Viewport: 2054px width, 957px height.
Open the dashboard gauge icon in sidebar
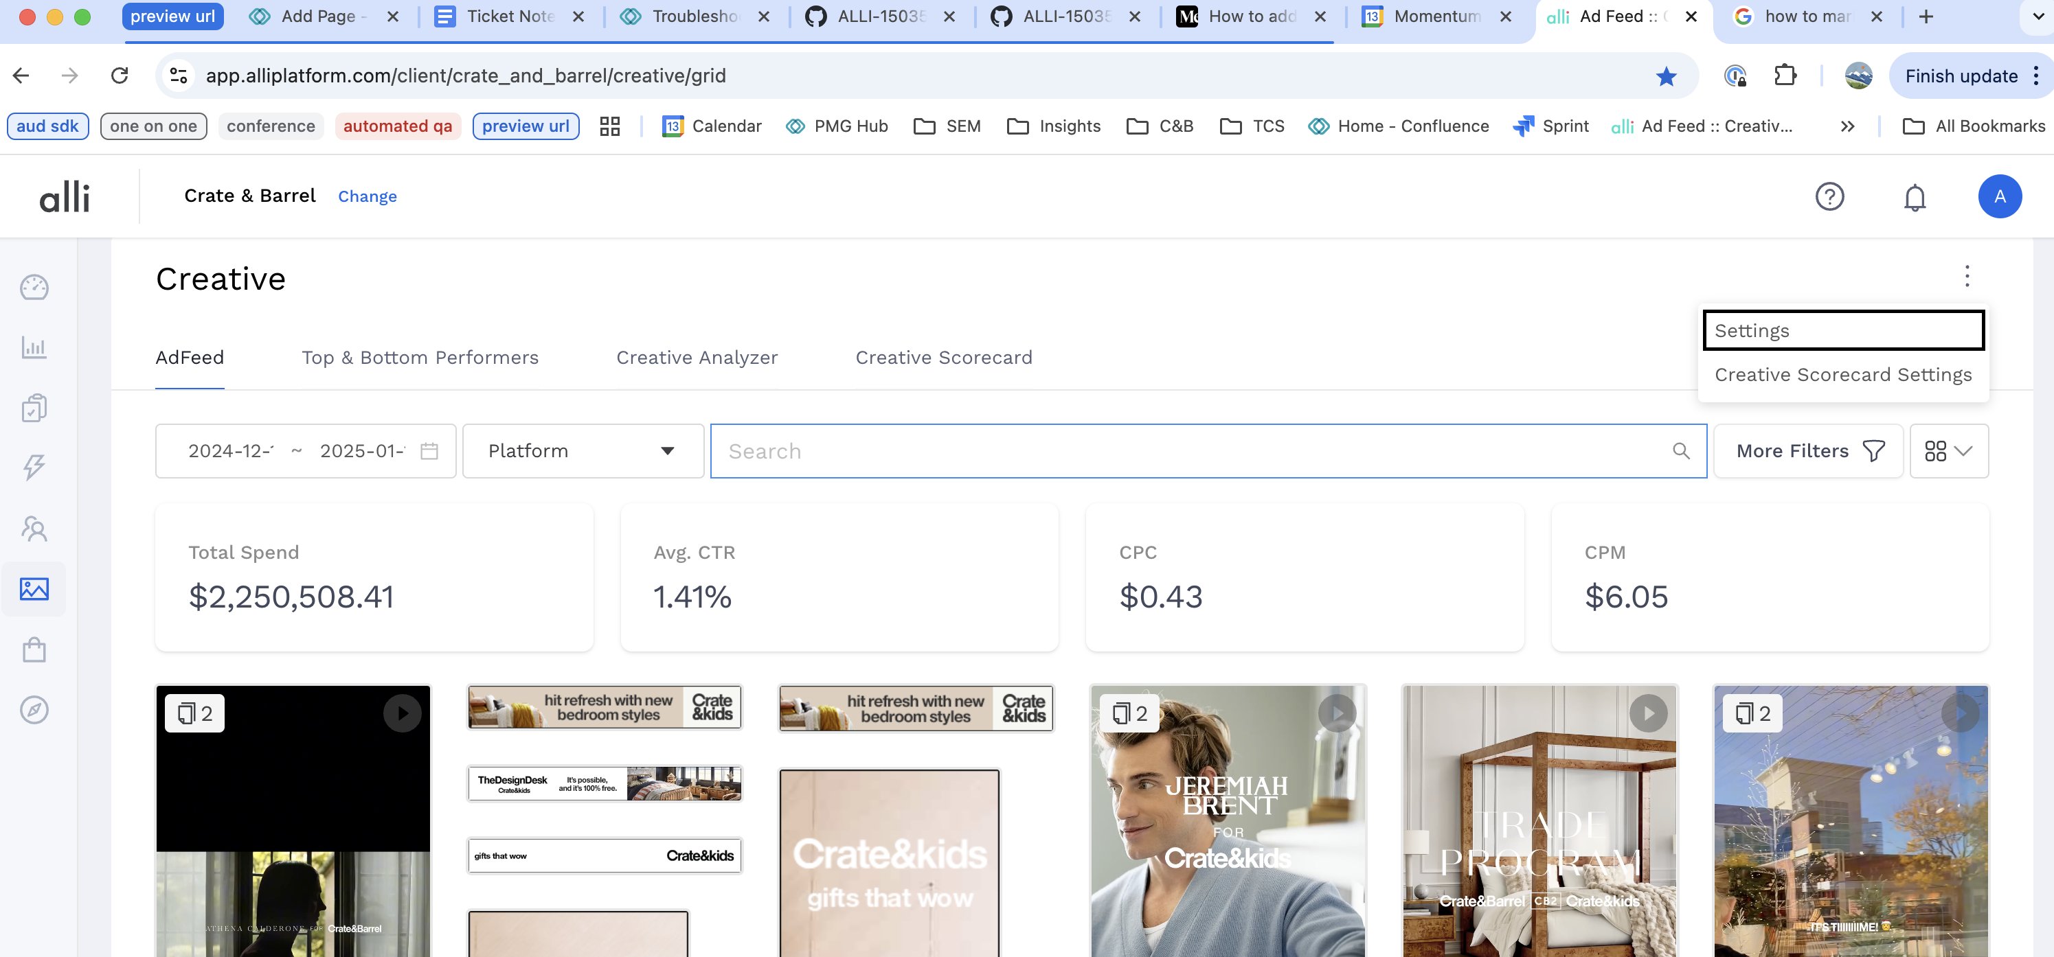coord(34,287)
